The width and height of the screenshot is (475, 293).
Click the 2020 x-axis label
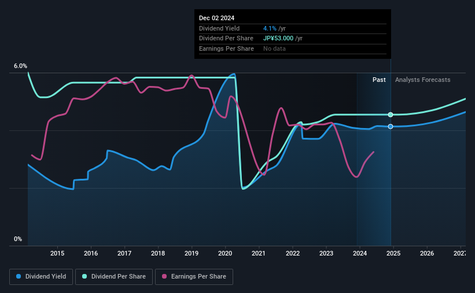click(x=225, y=253)
